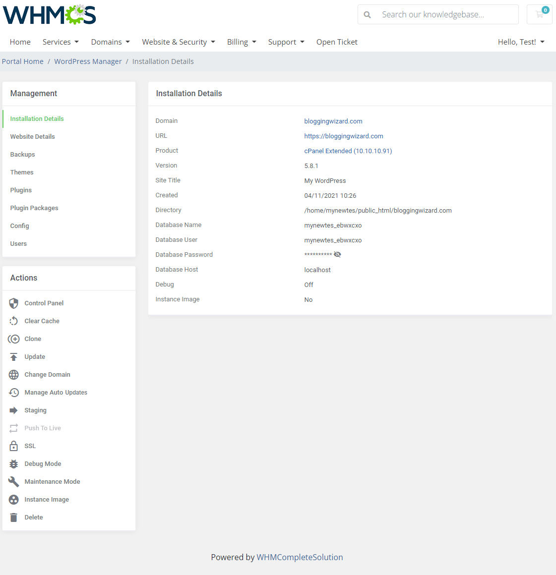Click the directory path /home/mynewtes/public_html/bloggingwizard.com
Image resolution: width=556 pixels, height=575 pixels.
coord(377,211)
